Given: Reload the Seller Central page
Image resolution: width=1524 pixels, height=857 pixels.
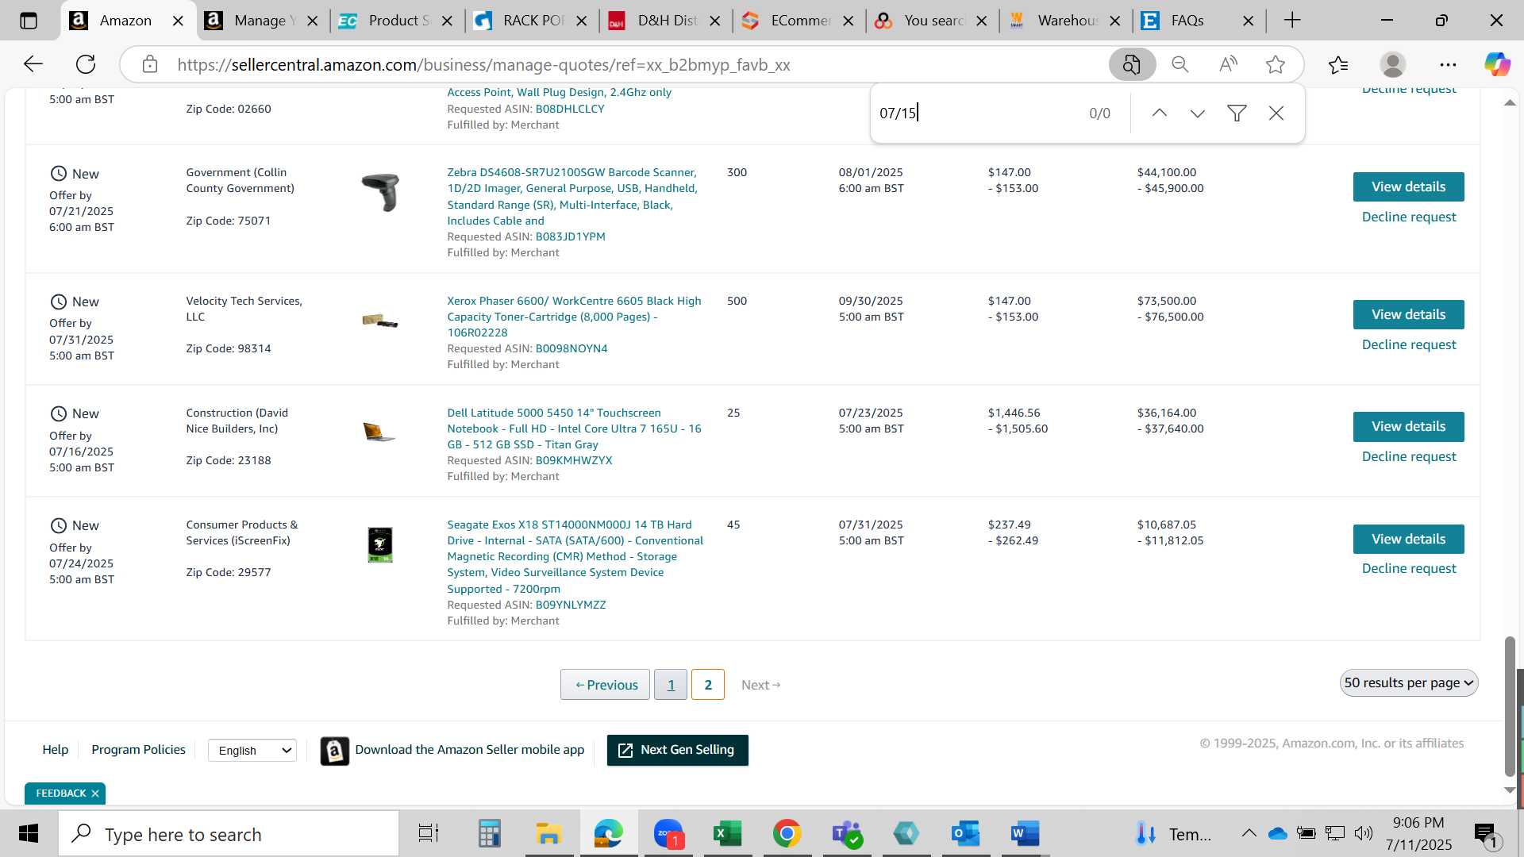Looking at the screenshot, I should coord(86,64).
